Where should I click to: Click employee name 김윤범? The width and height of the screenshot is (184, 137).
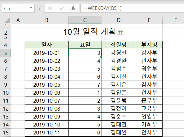pyautogui.click(x=119, y=101)
